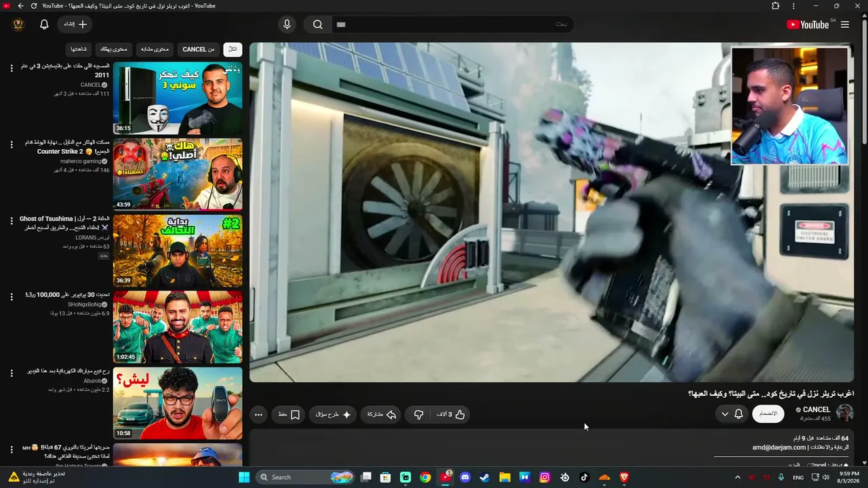
Task: Open Google Chrome from the taskbar
Action: point(425,477)
